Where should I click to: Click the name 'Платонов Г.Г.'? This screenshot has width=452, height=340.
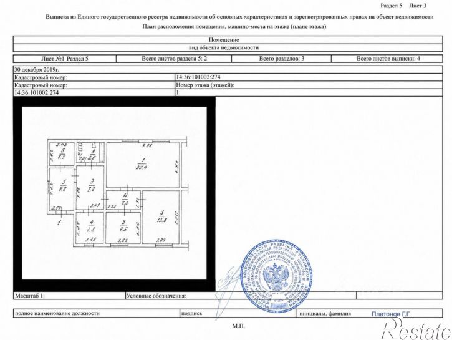point(391,314)
